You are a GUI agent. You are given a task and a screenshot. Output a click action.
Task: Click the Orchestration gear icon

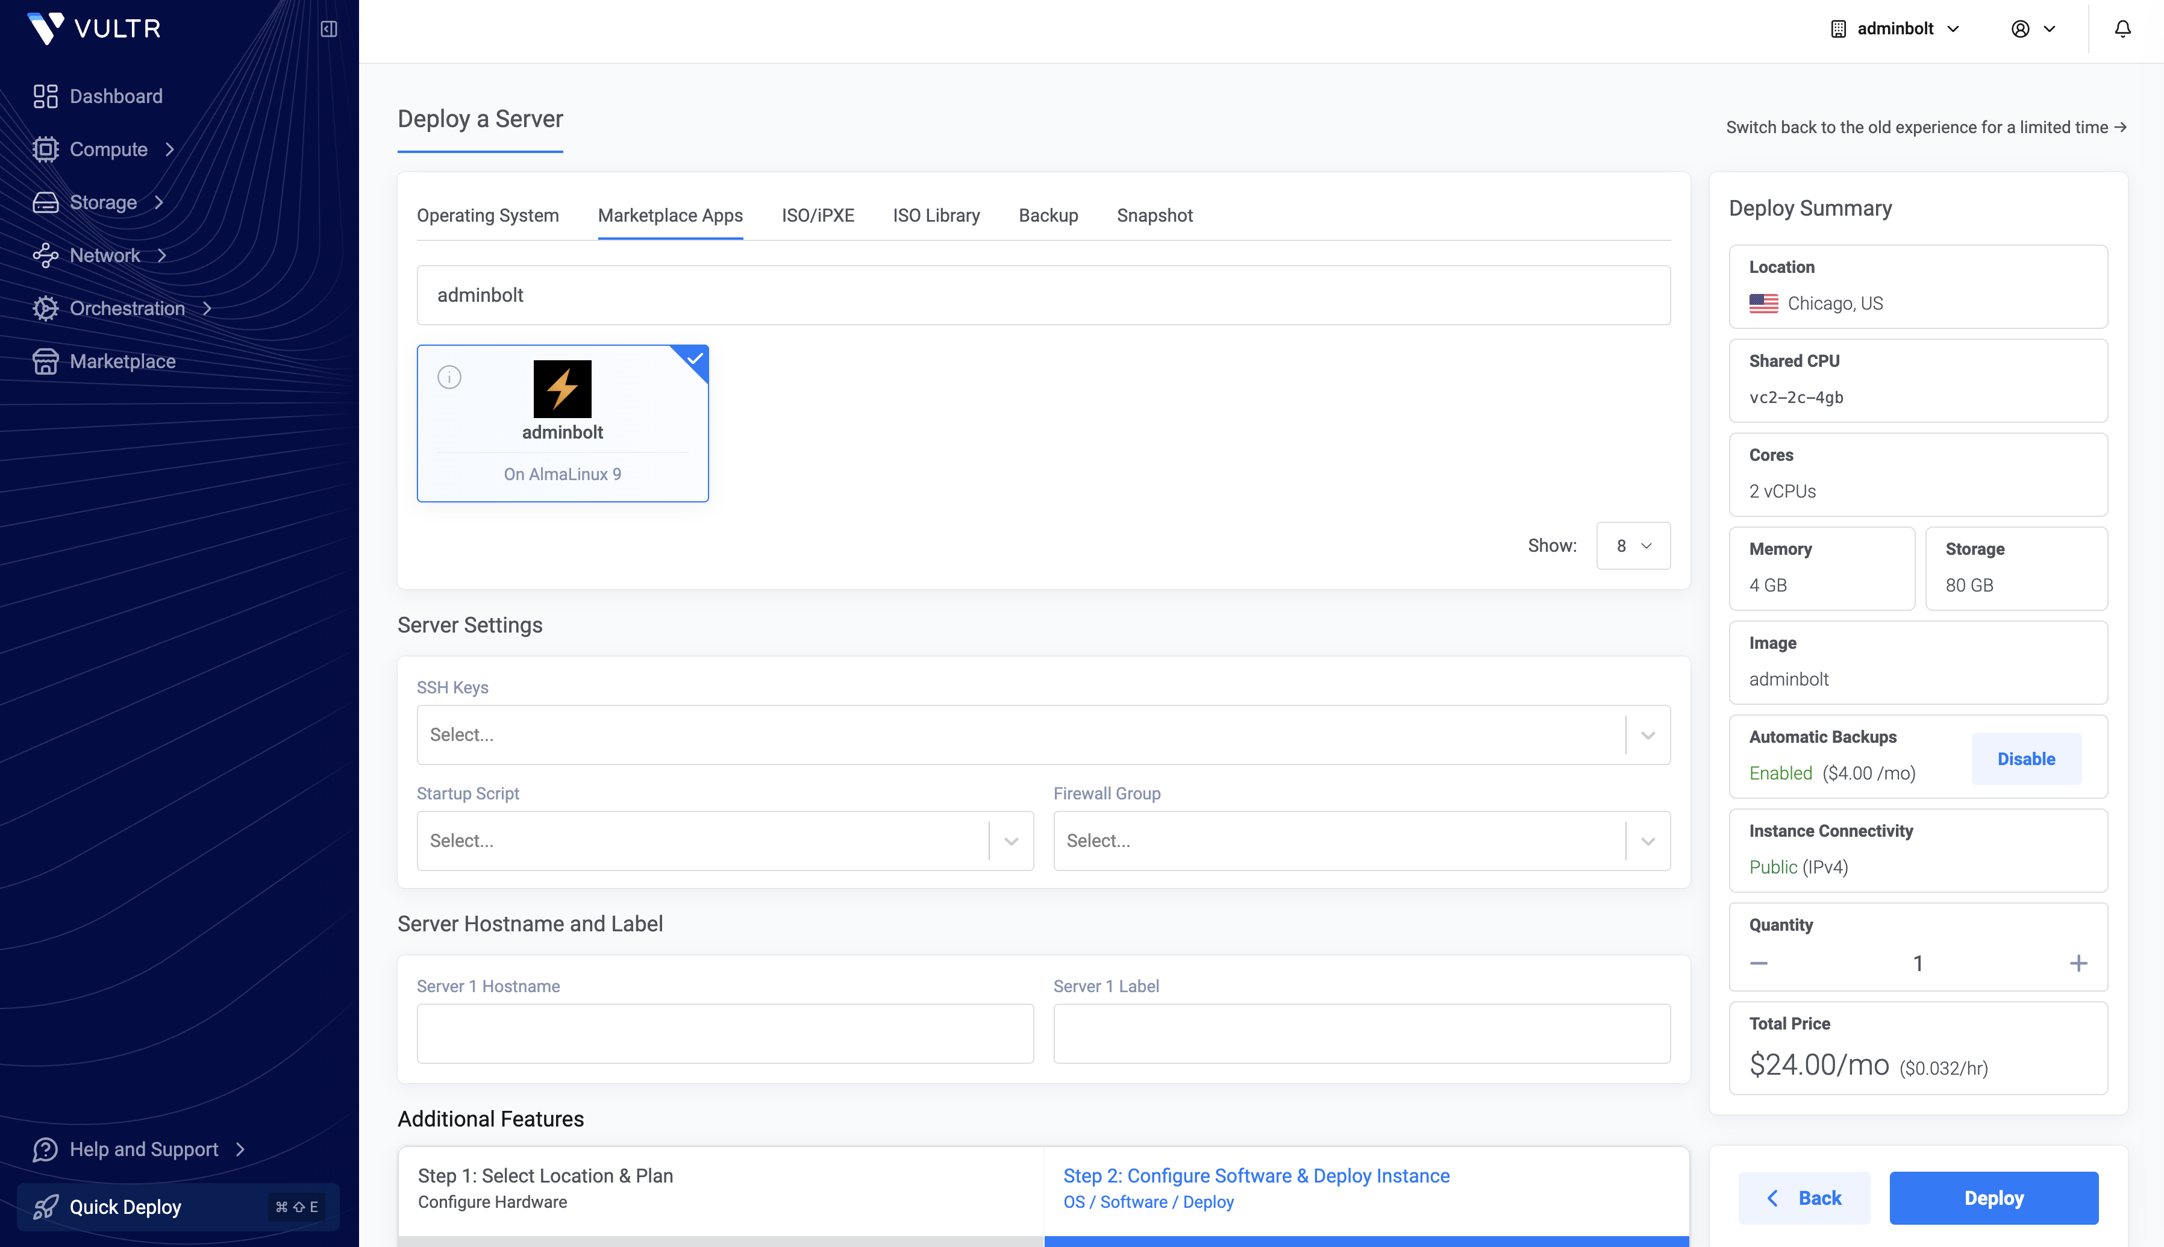click(x=45, y=308)
